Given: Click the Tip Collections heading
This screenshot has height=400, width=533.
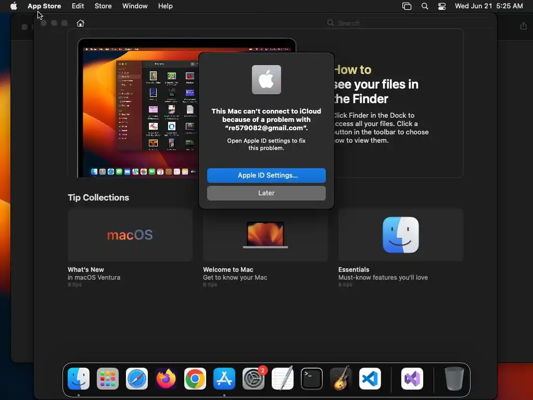Looking at the screenshot, I should (98, 197).
